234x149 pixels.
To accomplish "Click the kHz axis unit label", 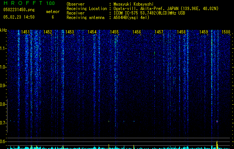I will pos(3,30).
